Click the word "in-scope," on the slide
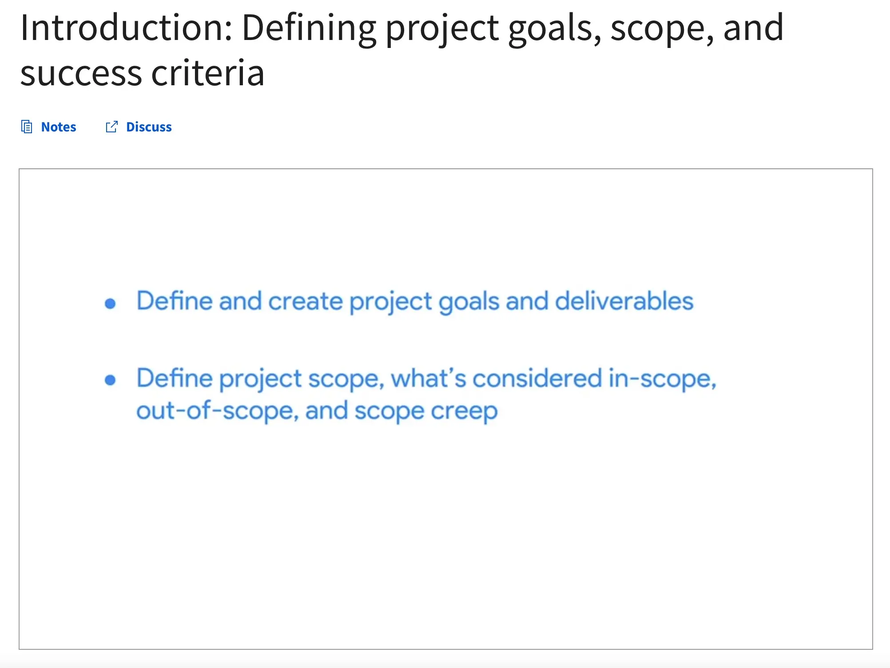This screenshot has width=890, height=668. 662,379
